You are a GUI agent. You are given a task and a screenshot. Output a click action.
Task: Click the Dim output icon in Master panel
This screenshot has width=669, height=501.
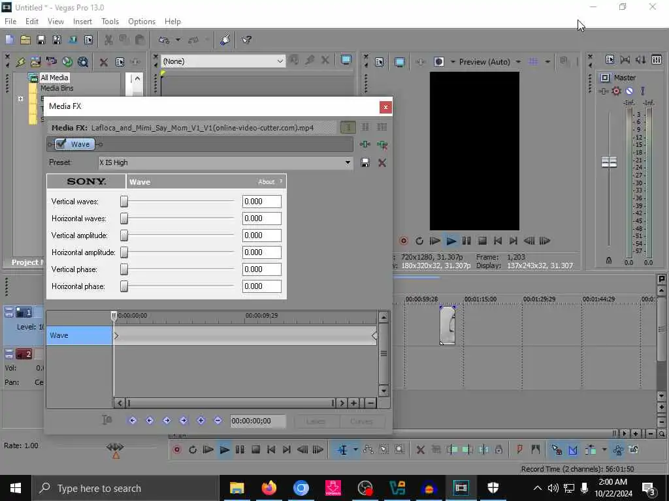pyautogui.click(x=640, y=59)
